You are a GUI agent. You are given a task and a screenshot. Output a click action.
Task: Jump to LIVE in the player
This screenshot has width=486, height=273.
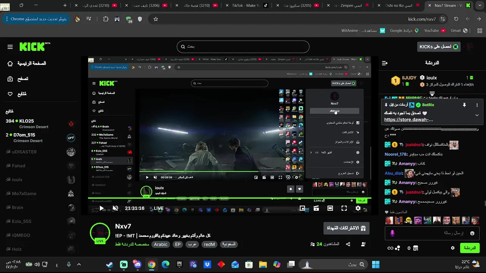point(158,209)
